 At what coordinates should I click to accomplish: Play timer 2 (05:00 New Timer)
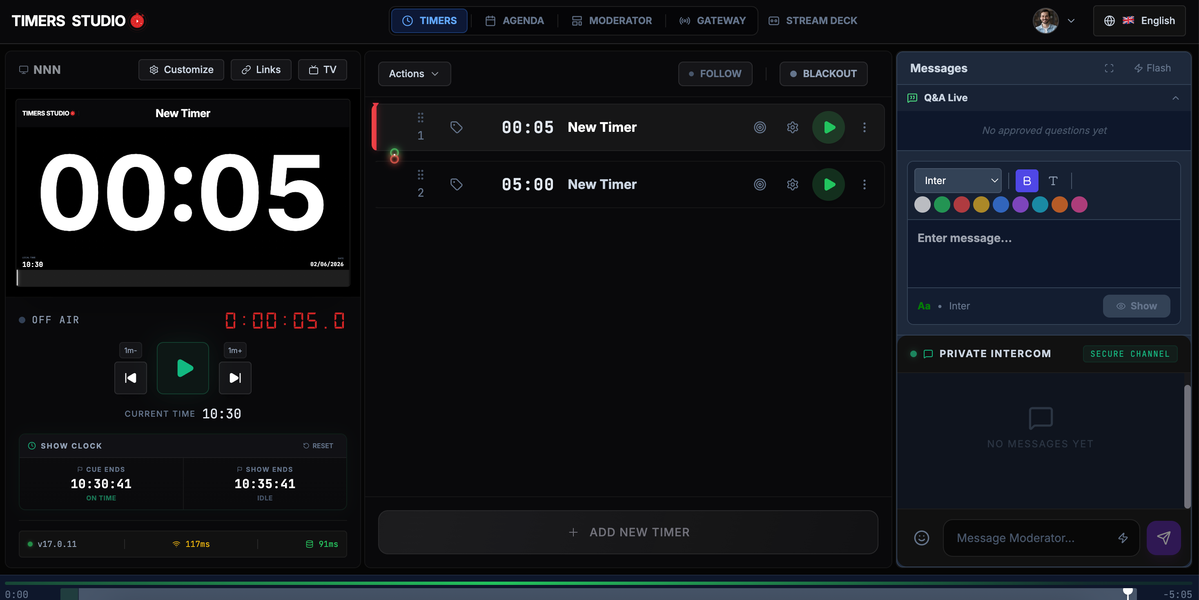829,184
